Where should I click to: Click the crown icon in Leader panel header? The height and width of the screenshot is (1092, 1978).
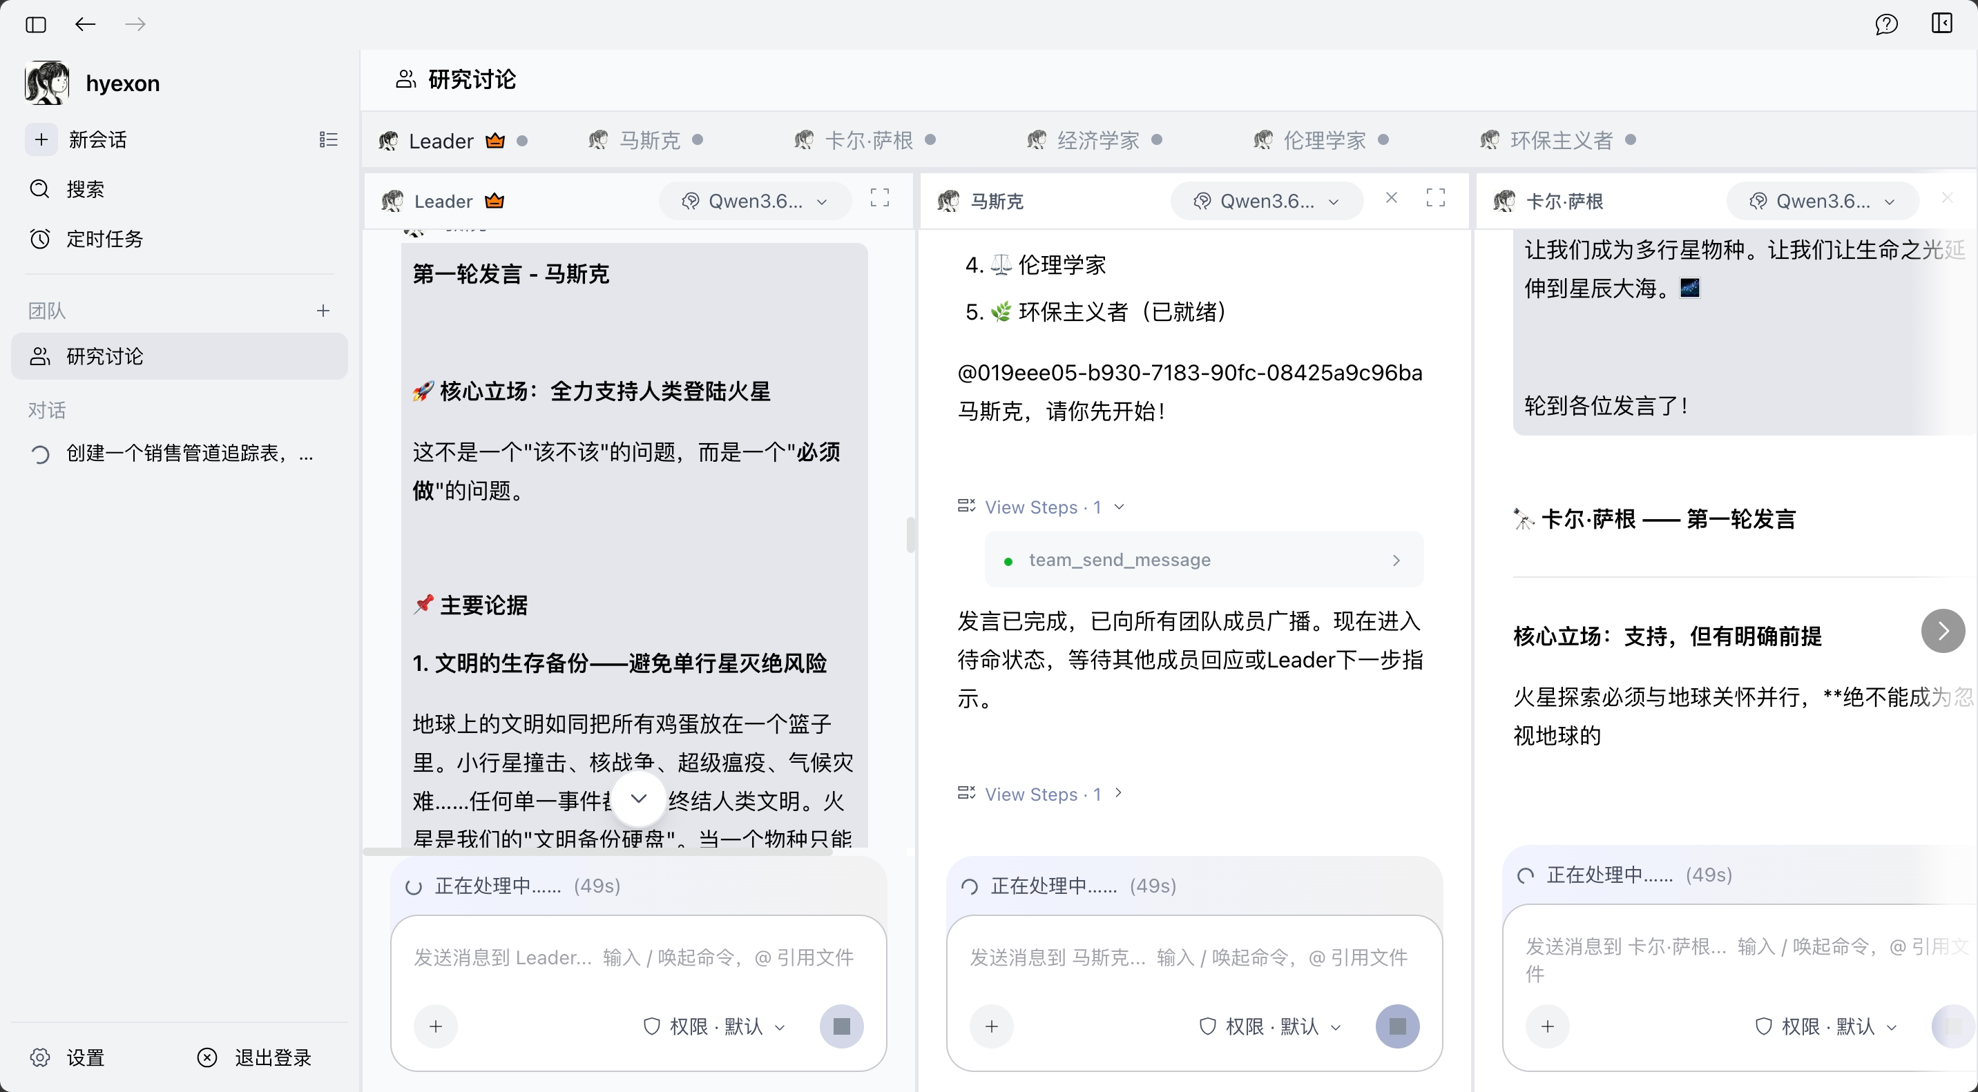[x=494, y=201]
